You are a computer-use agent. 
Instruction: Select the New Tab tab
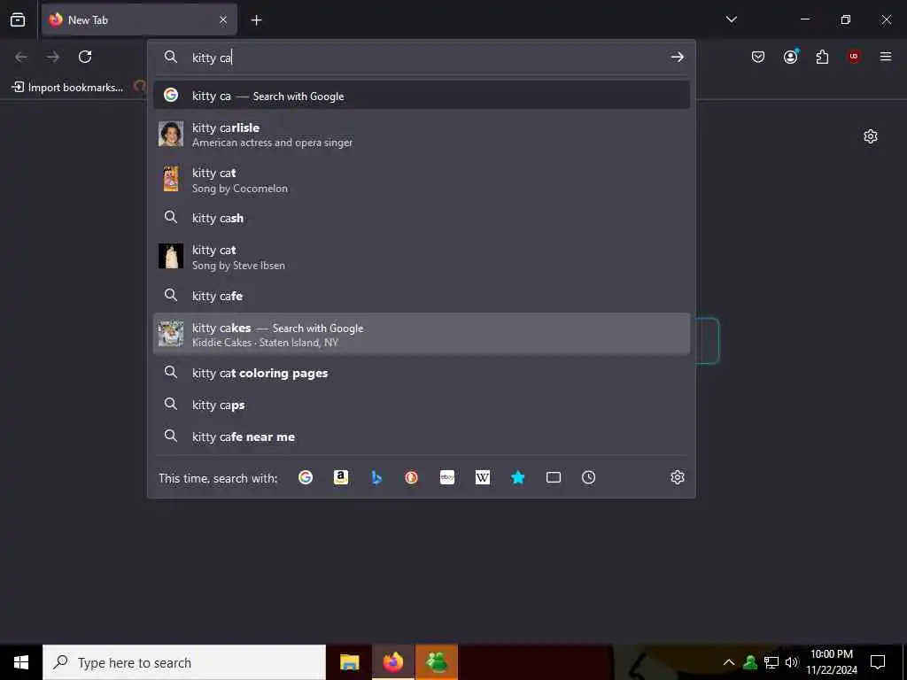139,20
